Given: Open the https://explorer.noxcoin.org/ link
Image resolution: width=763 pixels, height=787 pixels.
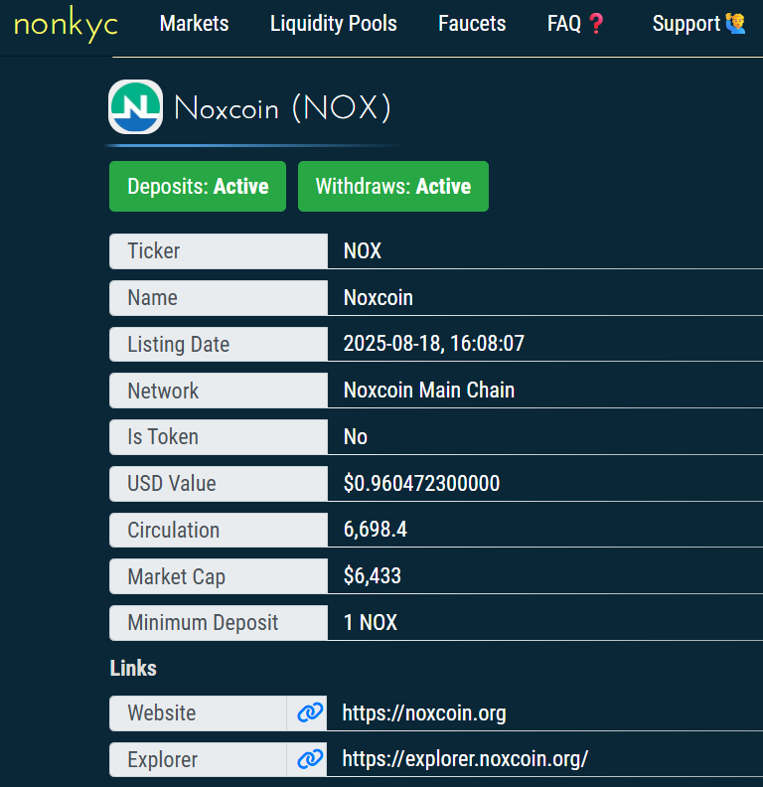Looking at the screenshot, I should coord(465,759).
